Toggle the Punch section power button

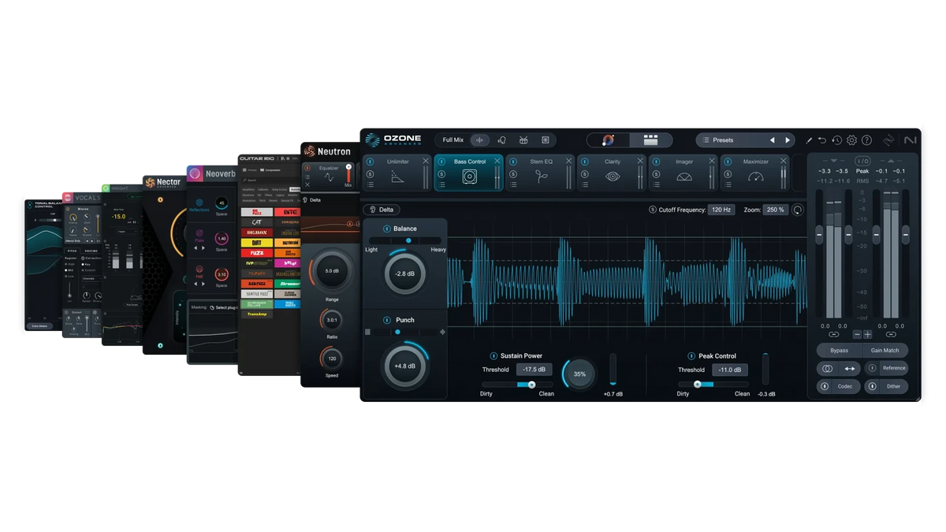click(386, 320)
